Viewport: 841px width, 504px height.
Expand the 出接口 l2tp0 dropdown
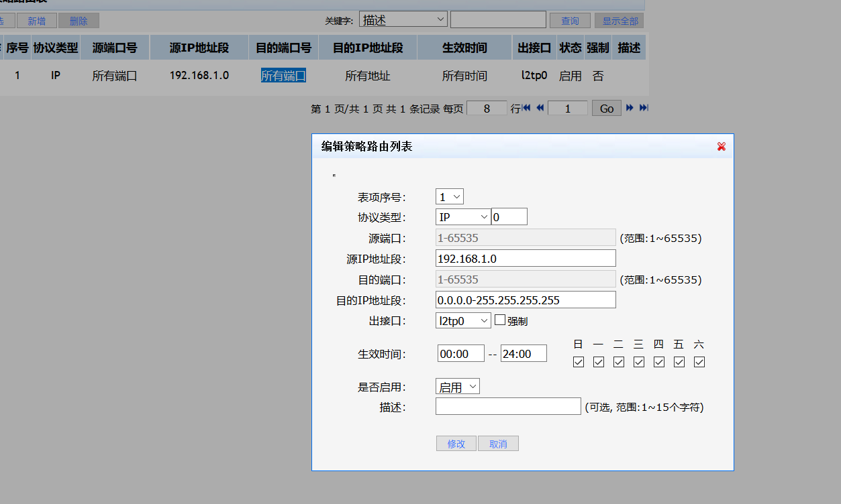(464, 321)
